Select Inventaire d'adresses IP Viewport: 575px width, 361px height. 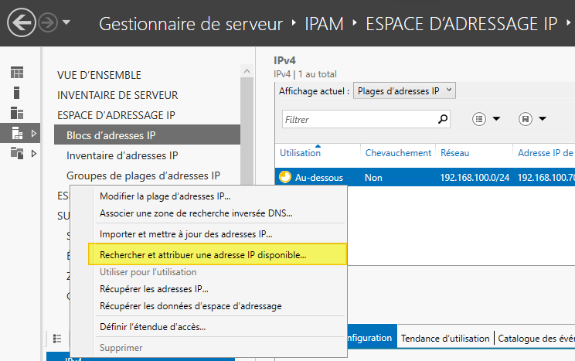tap(122, 155)
